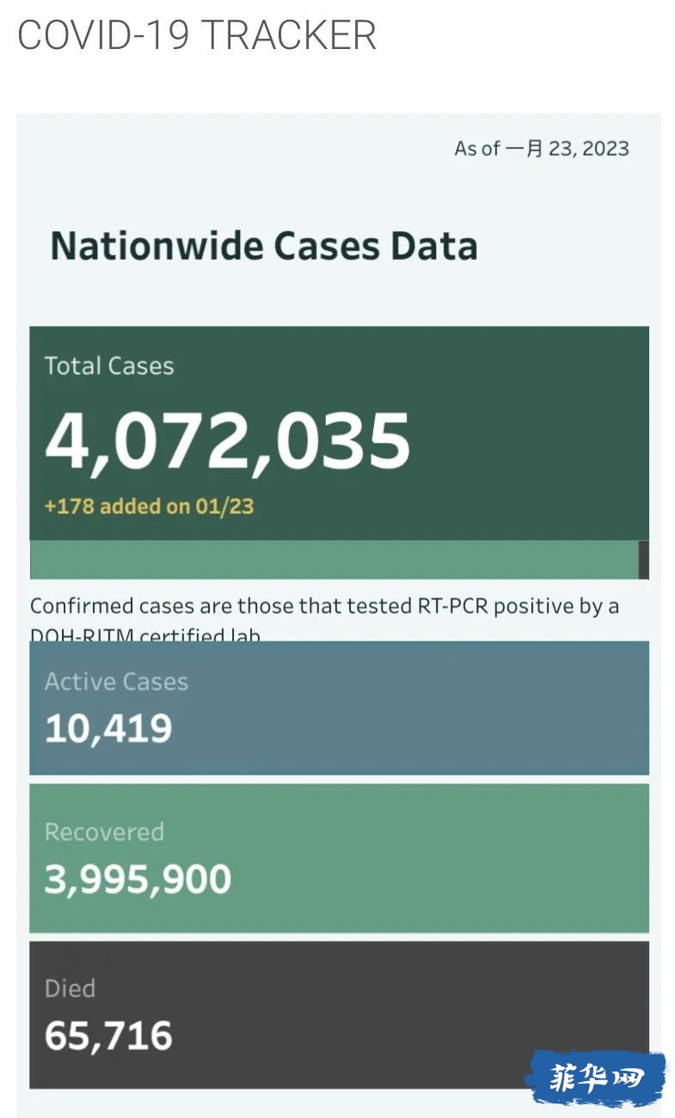The height and width of the screenshot is (1118, 675).
Task: Click the Died label text
Action: pos(70,988)
